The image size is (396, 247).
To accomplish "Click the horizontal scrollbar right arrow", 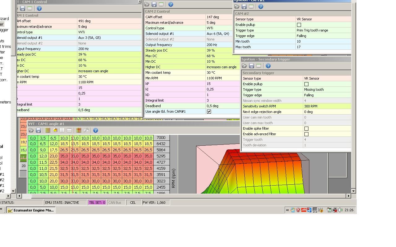I will [348, 196].
